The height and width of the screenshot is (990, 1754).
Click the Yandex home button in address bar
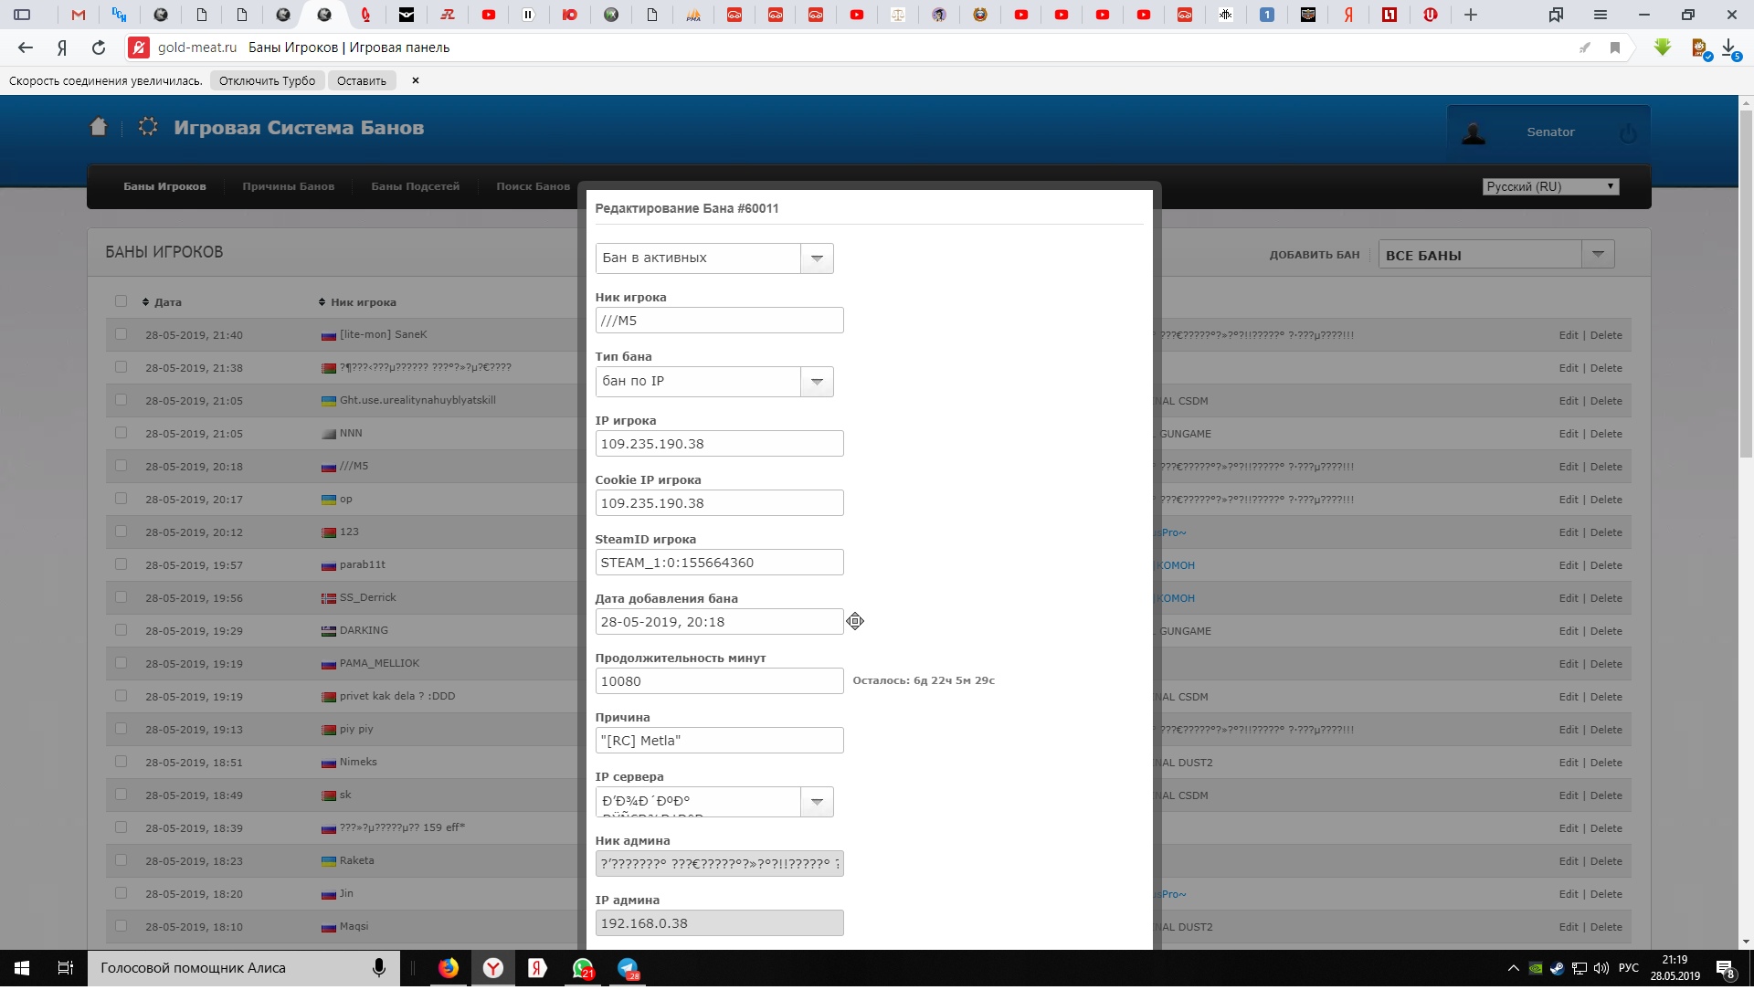[62, 47]
